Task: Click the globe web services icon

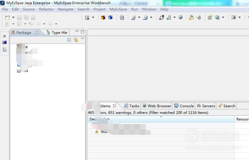Action: (217, 17)
